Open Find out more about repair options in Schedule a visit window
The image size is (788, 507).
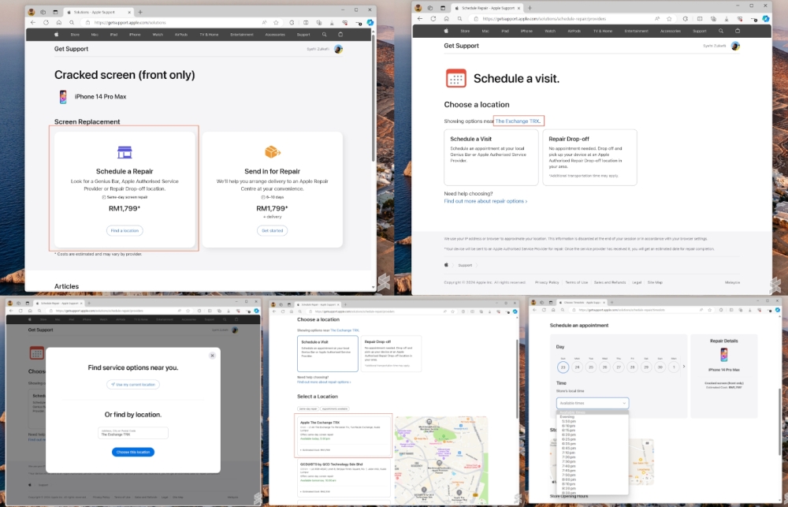485,201
